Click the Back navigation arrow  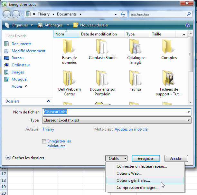pyautogui.click(x=7, y=14)
